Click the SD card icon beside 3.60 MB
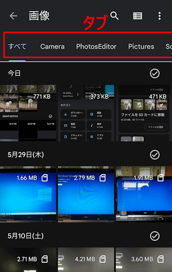Image resolution: width=172 pixels, height=272 pixels. [161, 259]
